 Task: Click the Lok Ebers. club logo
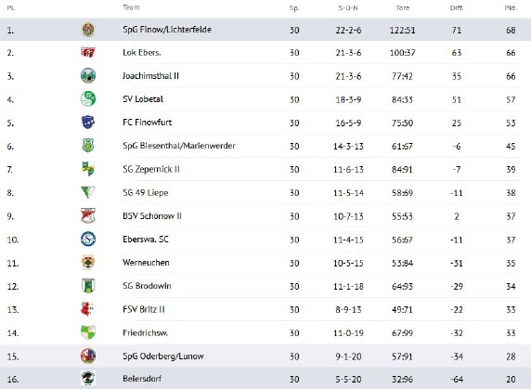tap(88, 53)
